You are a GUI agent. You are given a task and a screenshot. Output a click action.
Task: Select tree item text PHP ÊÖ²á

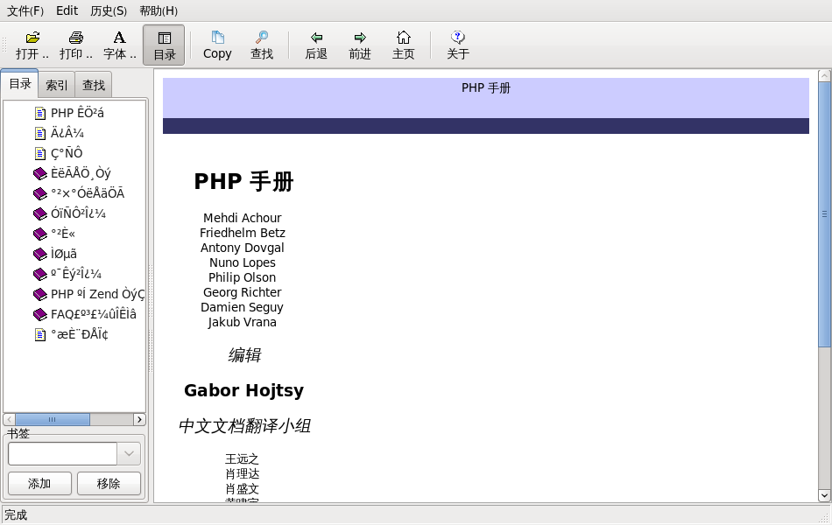click(77, 113)
